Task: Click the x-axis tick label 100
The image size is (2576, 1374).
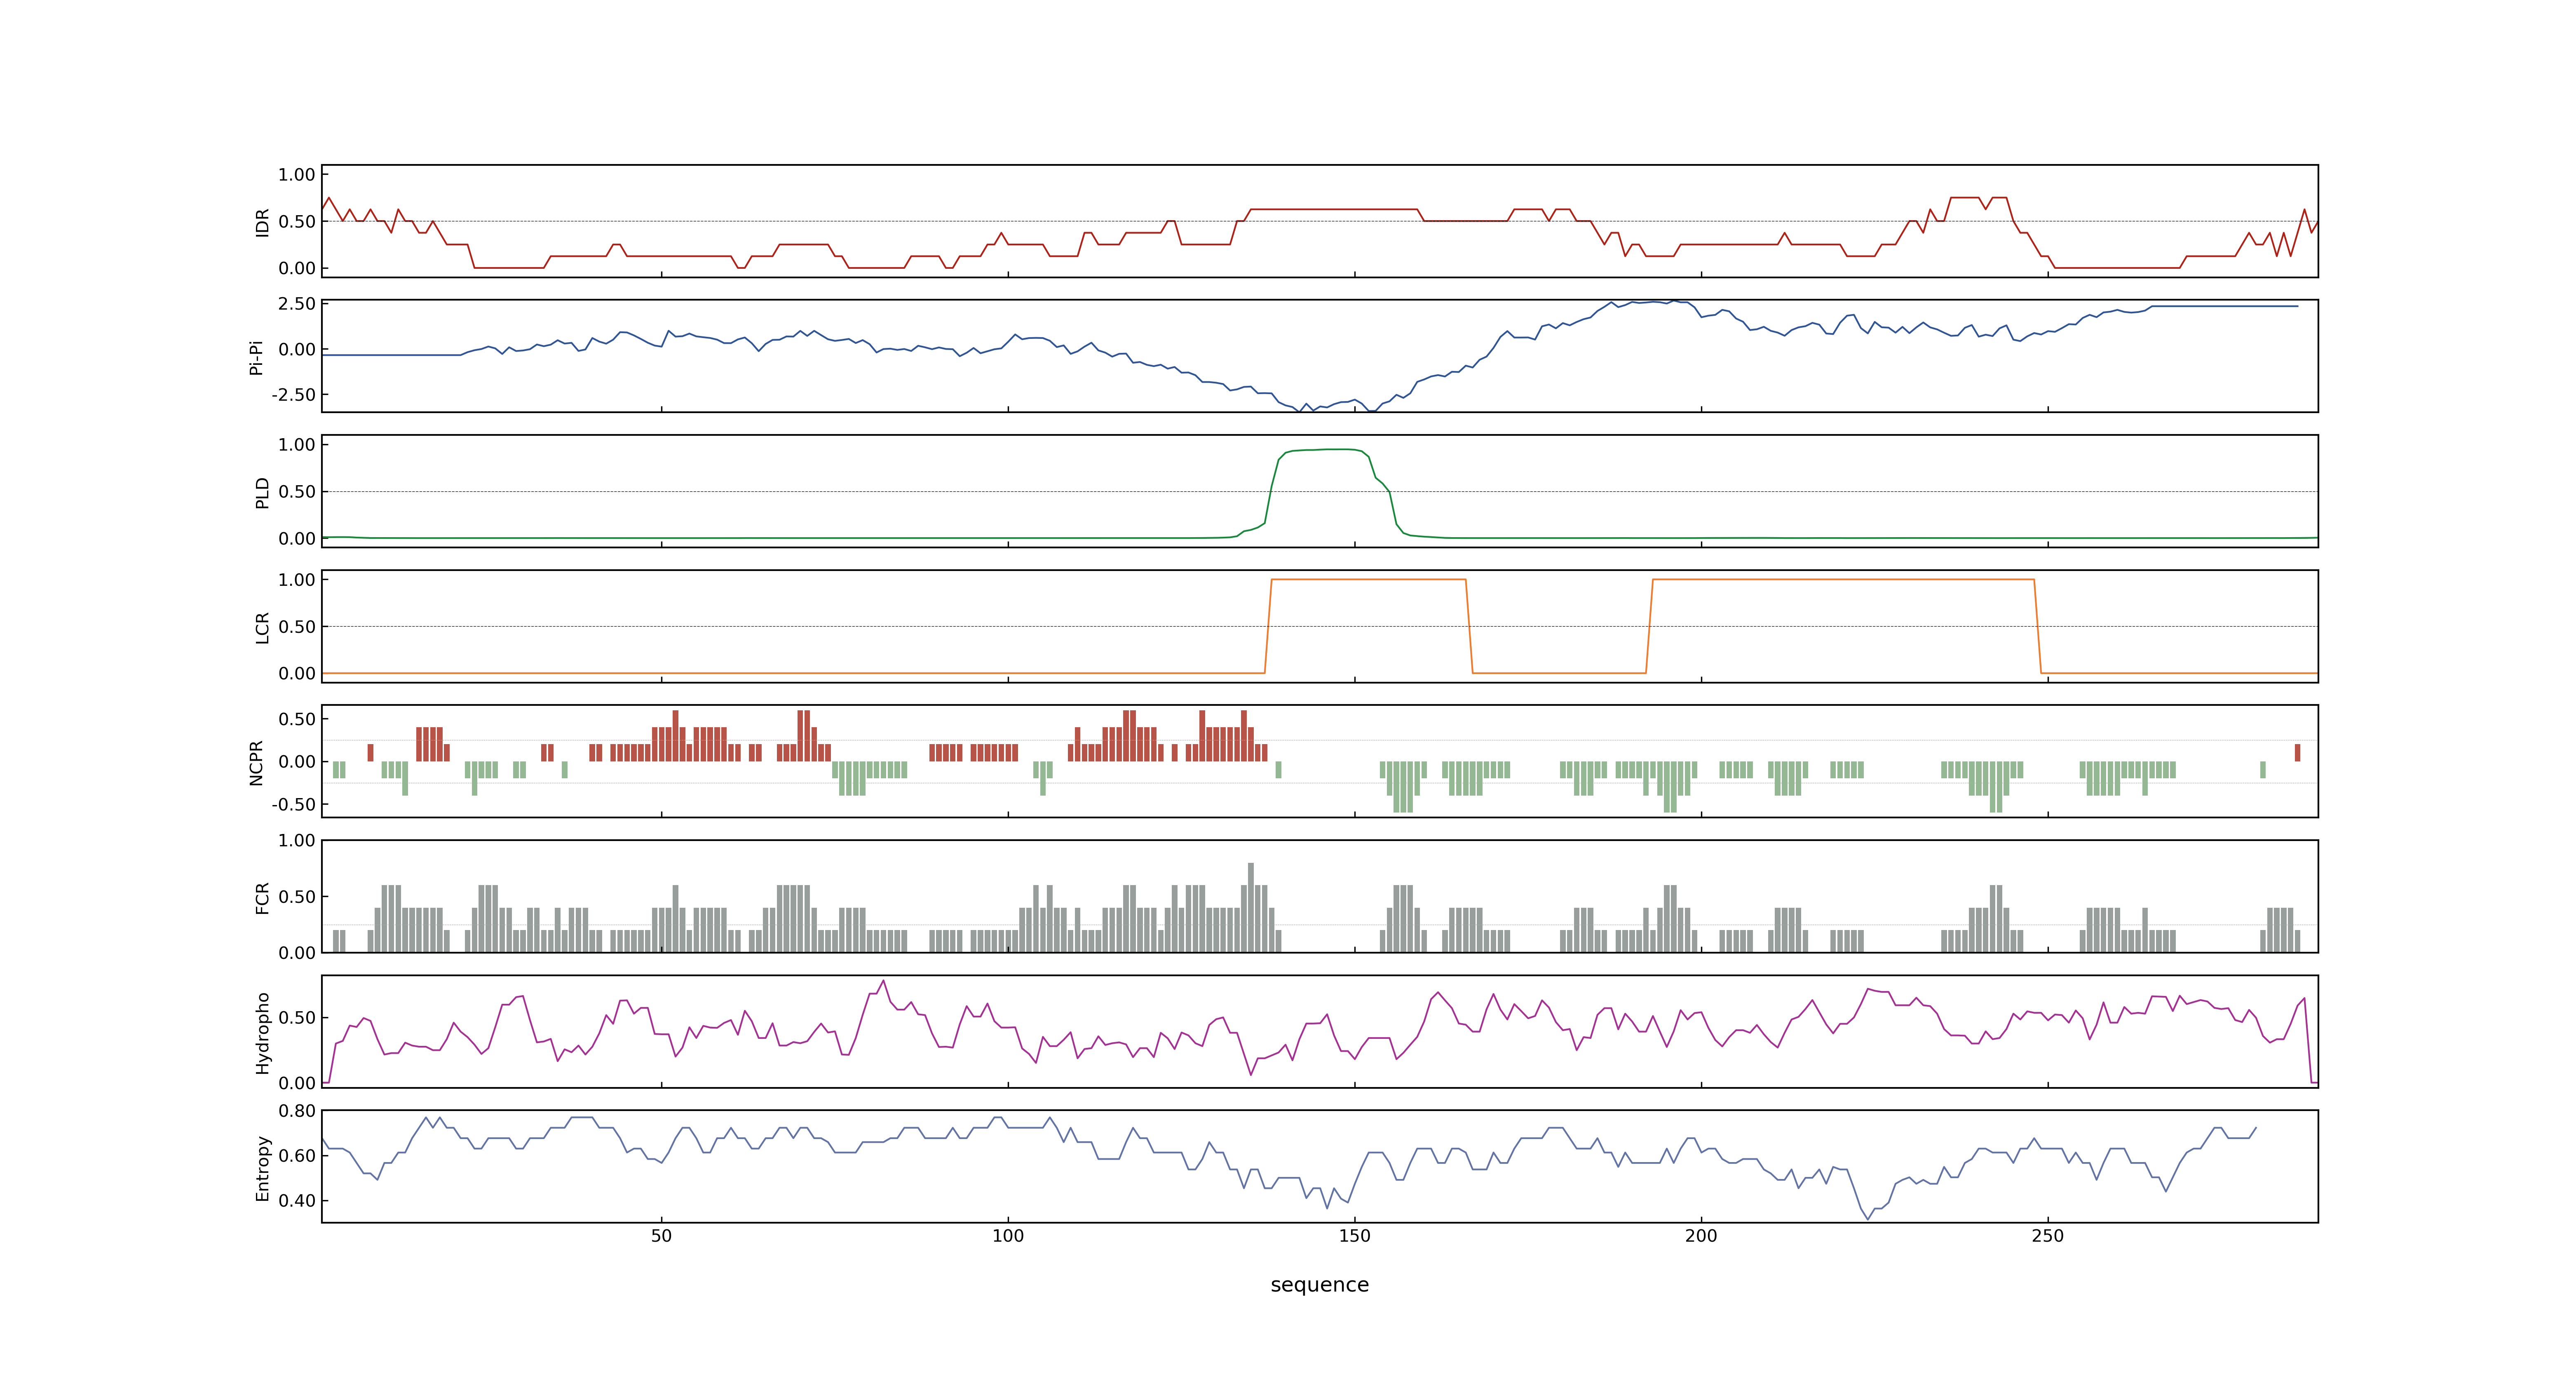Action: pyautogui.click(x=1008, y=1236)
